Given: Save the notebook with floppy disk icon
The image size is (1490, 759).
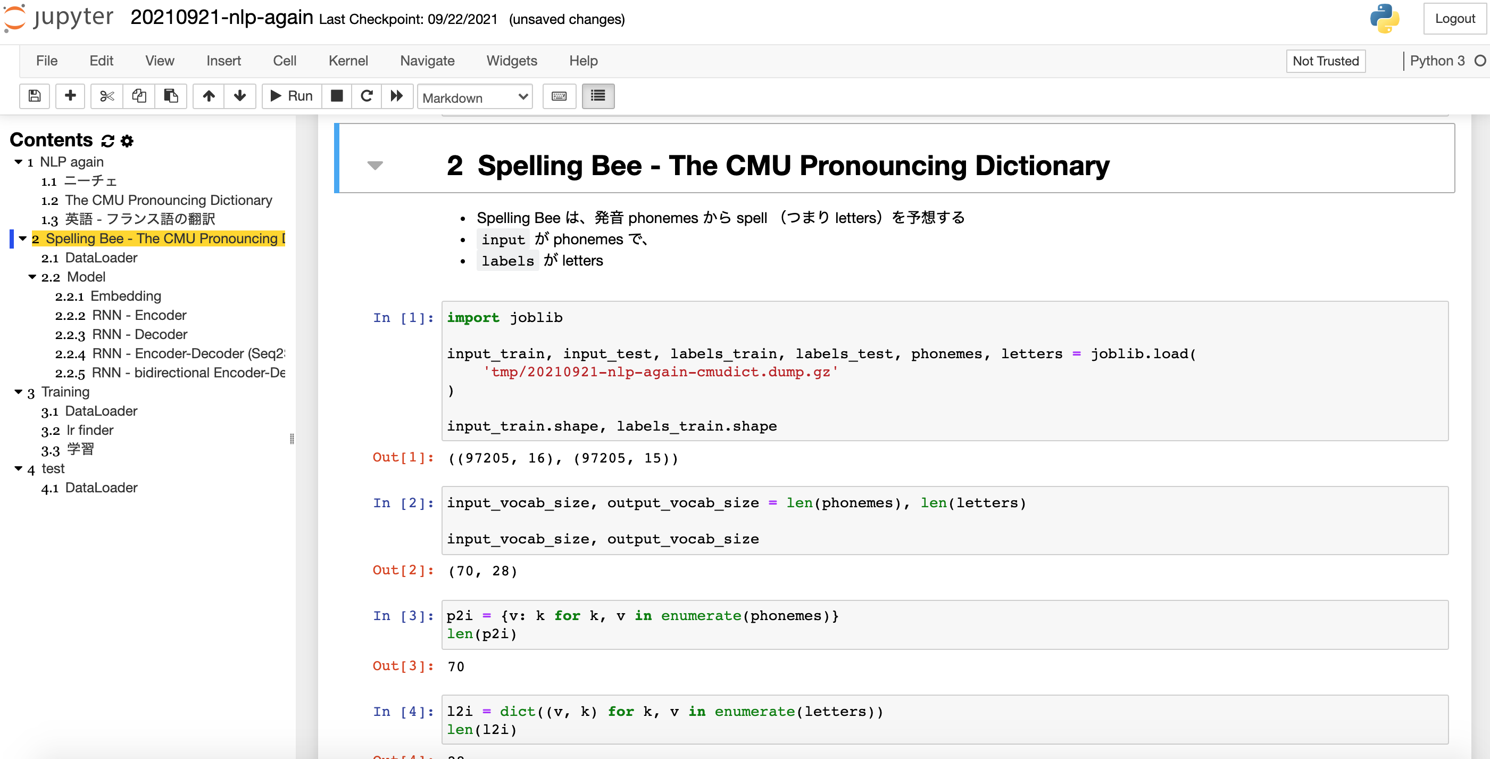Looking at the screenshot, I should pos(34,96).
